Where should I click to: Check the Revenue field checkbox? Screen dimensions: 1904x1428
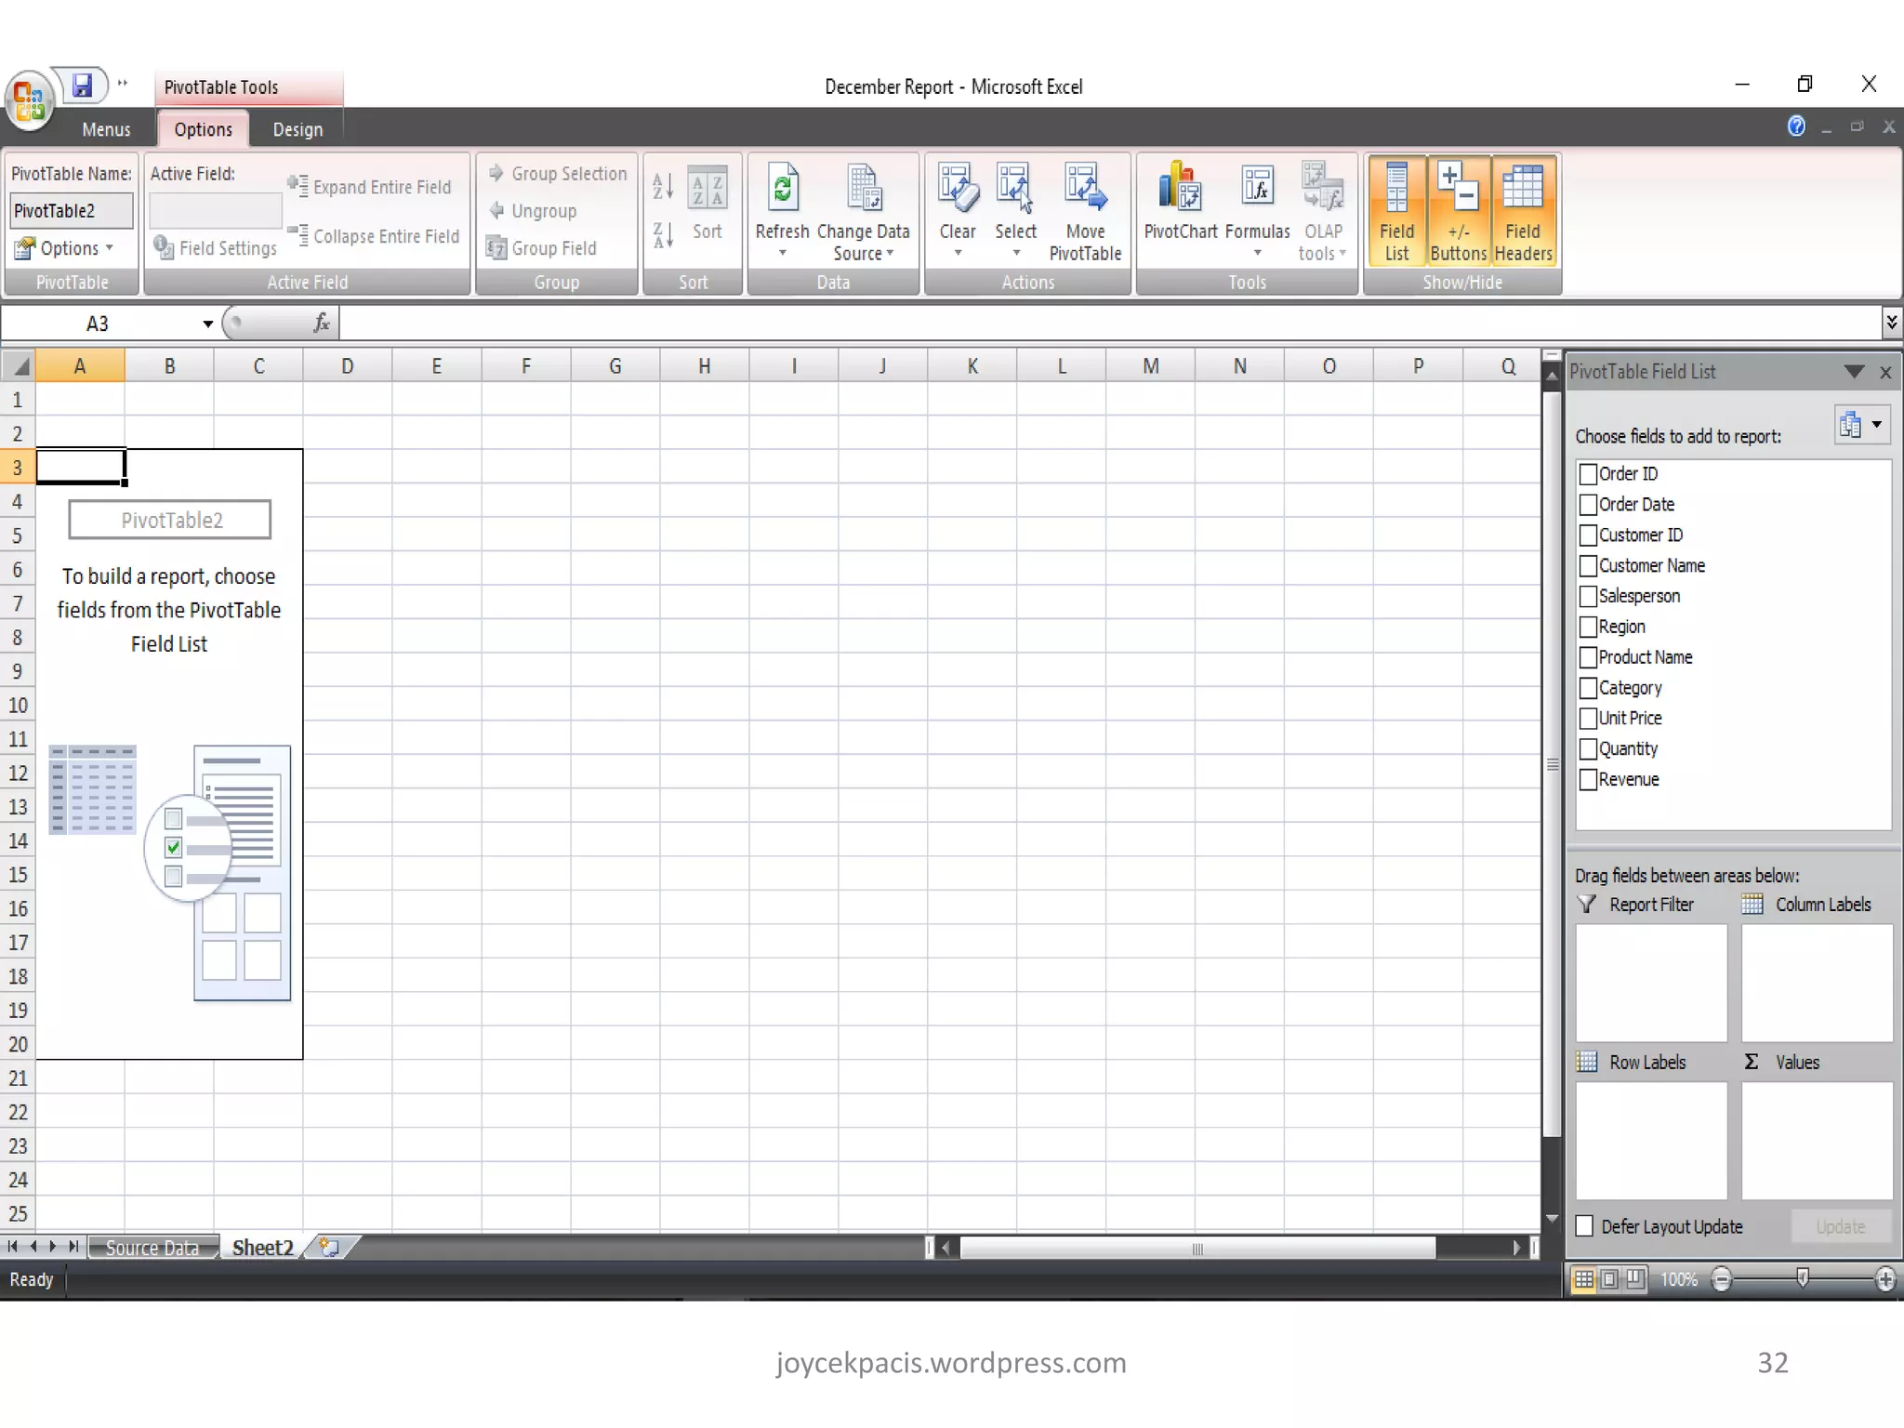coord(1588,780)
